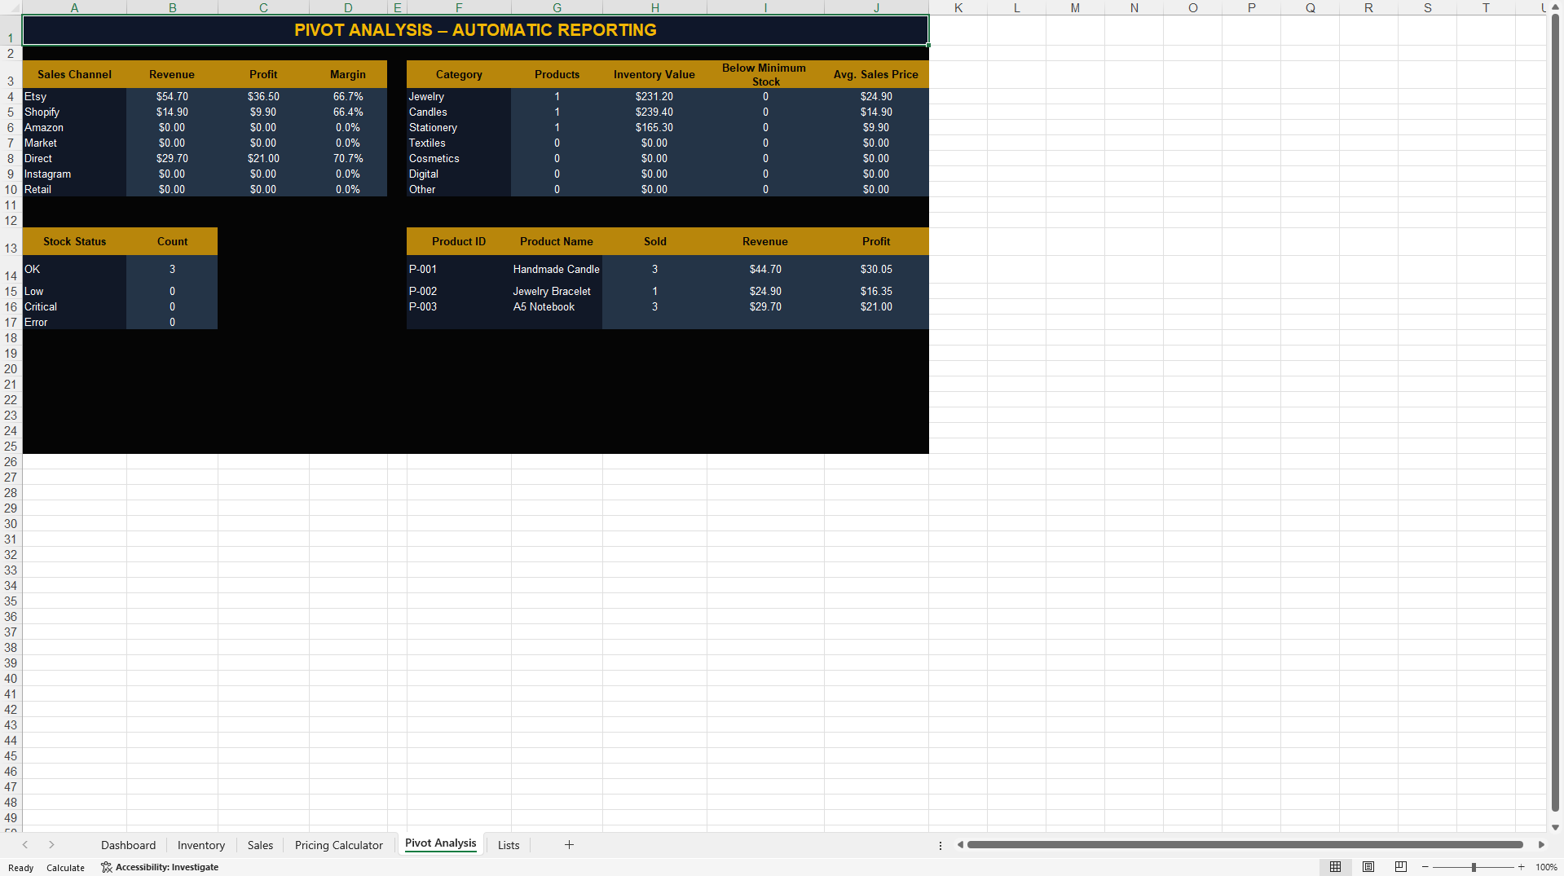Click horizontal scrollbar right arrow
This screenshot has height=876, width=1564.
[1541, 845]
